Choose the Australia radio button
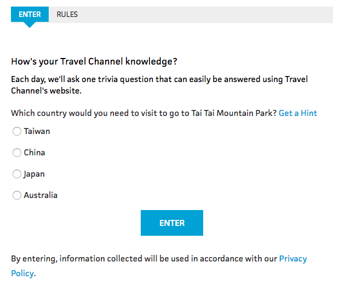 (x=17, y=195)
